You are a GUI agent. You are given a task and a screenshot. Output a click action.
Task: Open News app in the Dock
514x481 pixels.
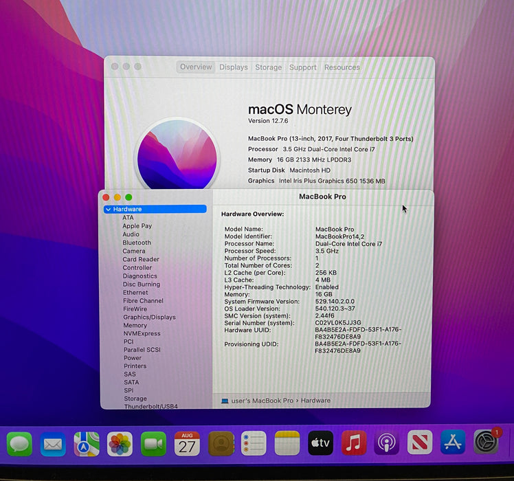[x=420, y=443]
